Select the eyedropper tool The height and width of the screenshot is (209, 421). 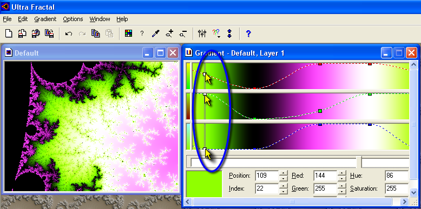(x=155, y=33)
